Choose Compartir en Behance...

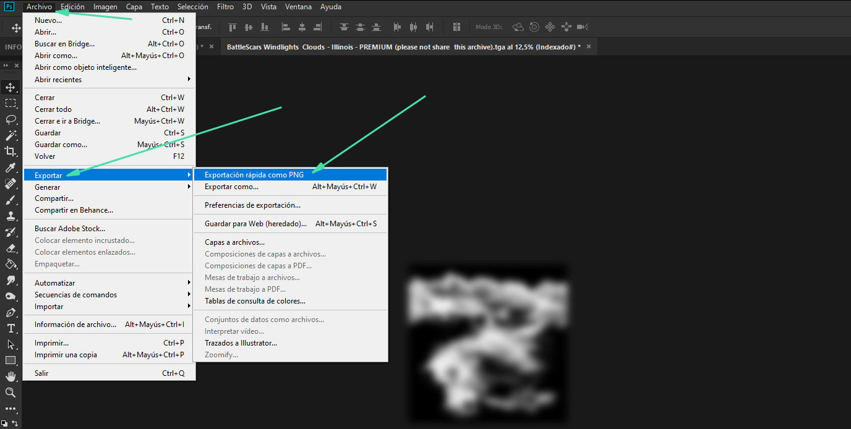109,210
